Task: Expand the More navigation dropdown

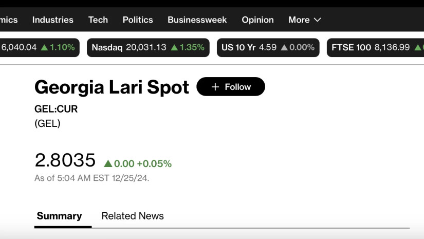Action: 305,20
